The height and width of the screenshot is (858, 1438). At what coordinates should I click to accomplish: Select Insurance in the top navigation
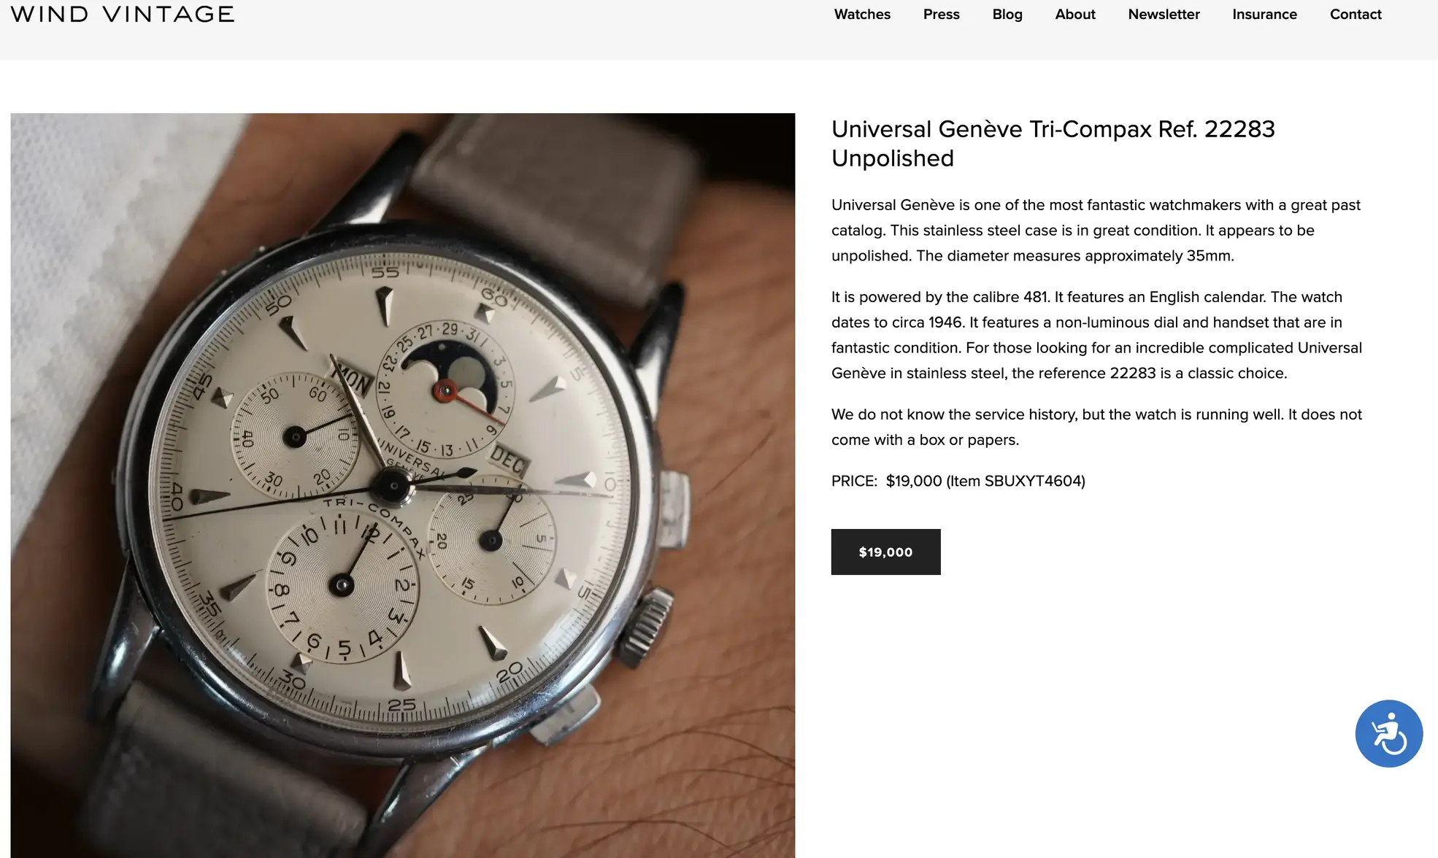point(1264,14)
